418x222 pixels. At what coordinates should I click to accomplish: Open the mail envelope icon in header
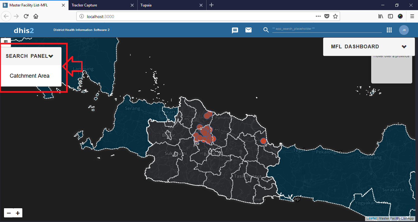click(248, 30)
